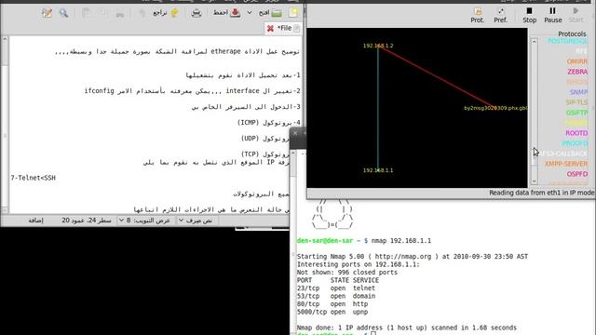Image resolution: width=596 pixels, height=335 pixels.
Task: Click OSIFTP protocol label
Action: click(x=576, y=113)
